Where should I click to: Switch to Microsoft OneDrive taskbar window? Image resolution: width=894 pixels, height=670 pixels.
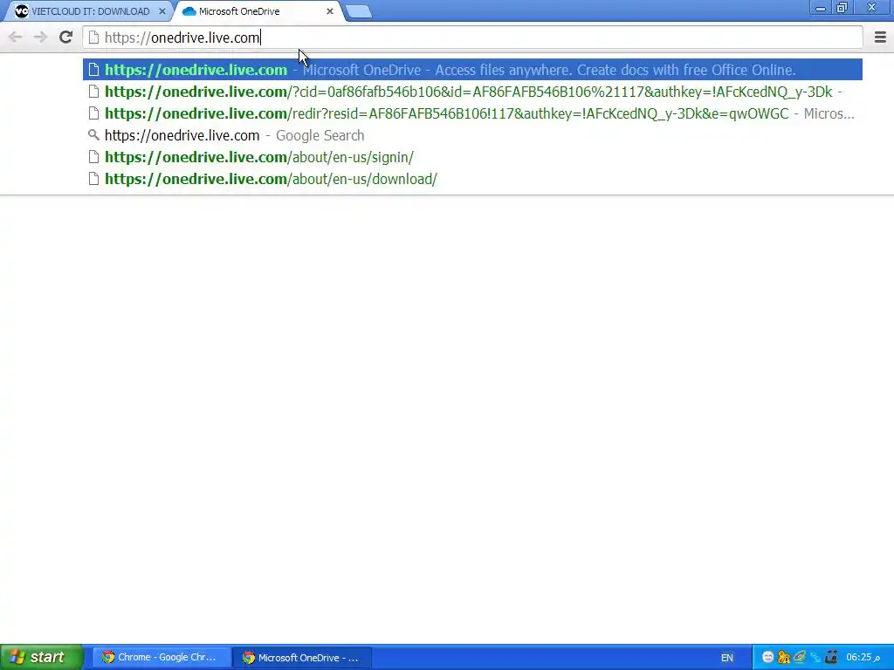(x=302, y=658)
